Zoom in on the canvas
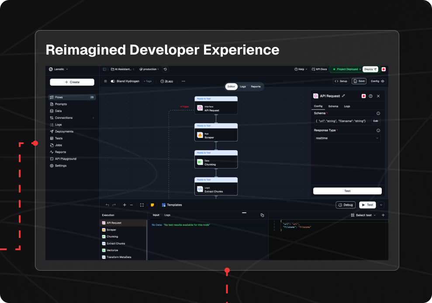 tap(124, 205)
